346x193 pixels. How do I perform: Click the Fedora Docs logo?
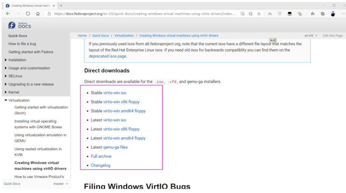coord(20,26)
